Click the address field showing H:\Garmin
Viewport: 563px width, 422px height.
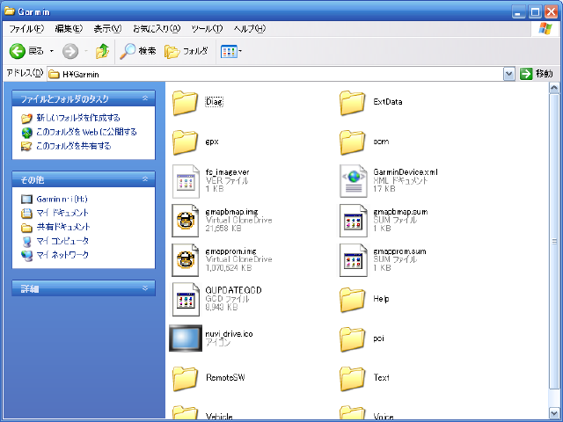pos(275,74)
